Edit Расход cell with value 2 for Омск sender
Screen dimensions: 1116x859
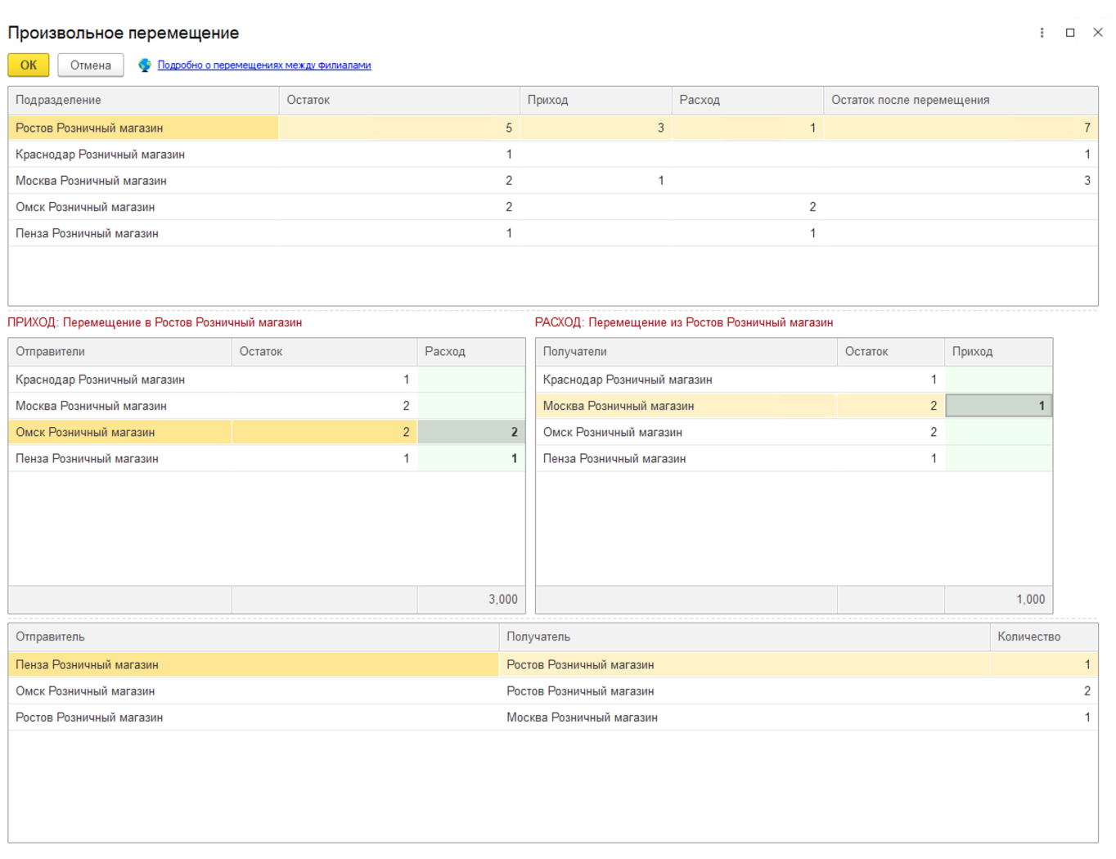pos(471,432)
